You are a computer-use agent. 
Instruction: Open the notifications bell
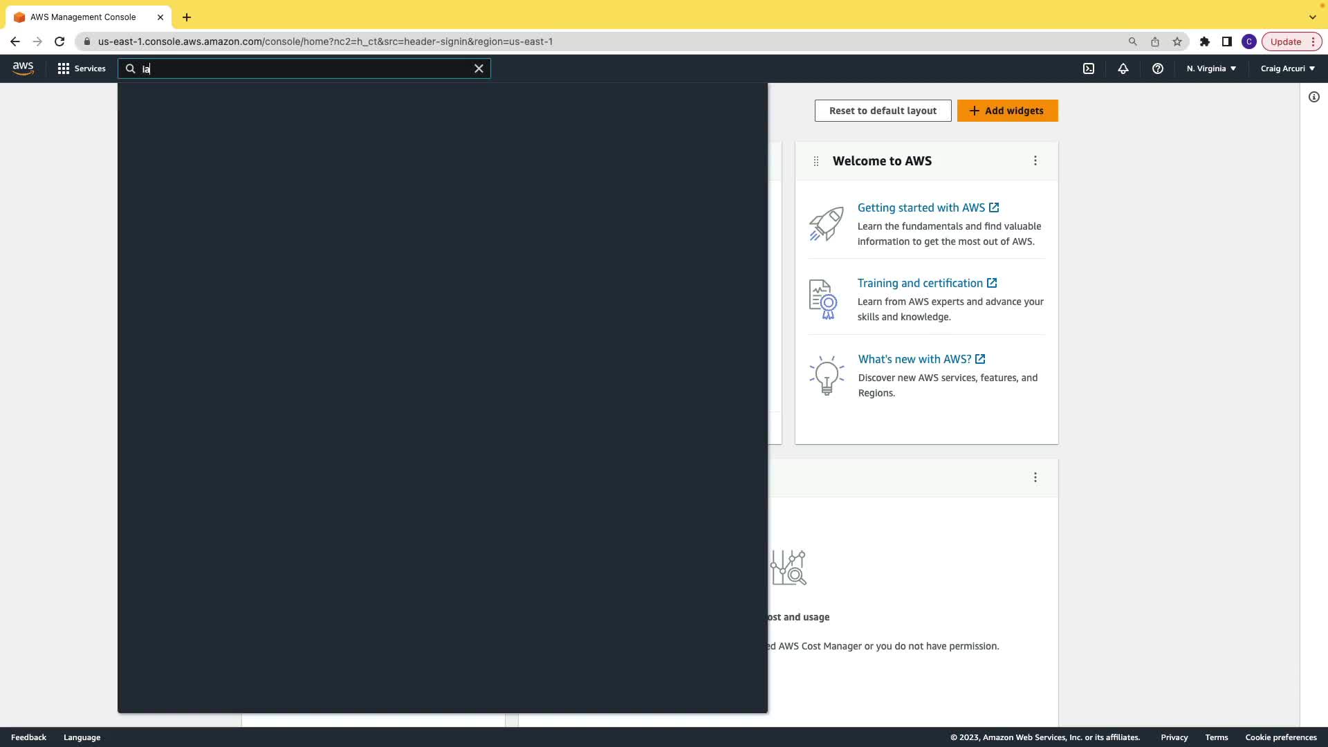pos(1123,68)
